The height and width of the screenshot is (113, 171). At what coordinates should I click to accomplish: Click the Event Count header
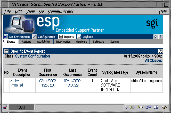click(92, 72)
